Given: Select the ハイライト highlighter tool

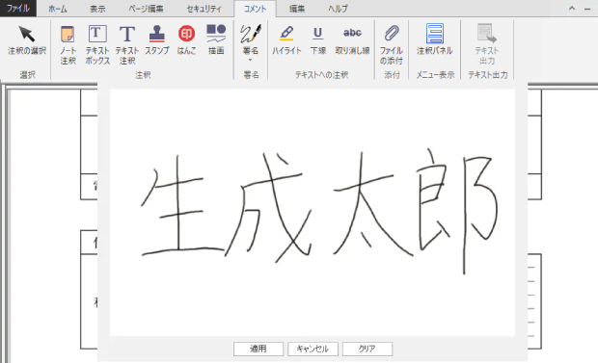Looking at the screenshot, I should tap(286, 40).
